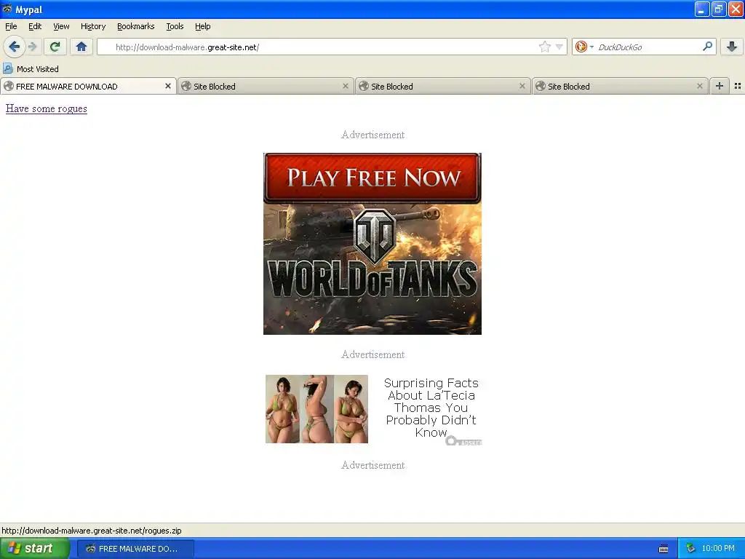Click the magnifier search icon

tap(707, 47)
